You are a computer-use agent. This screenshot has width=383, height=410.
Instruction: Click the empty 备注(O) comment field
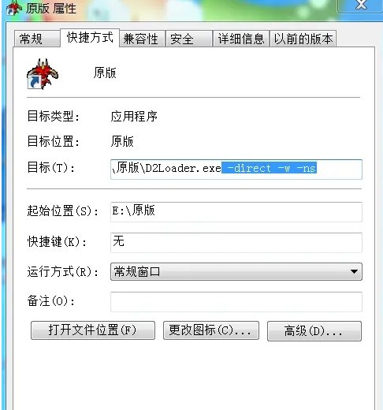(236, 302)
